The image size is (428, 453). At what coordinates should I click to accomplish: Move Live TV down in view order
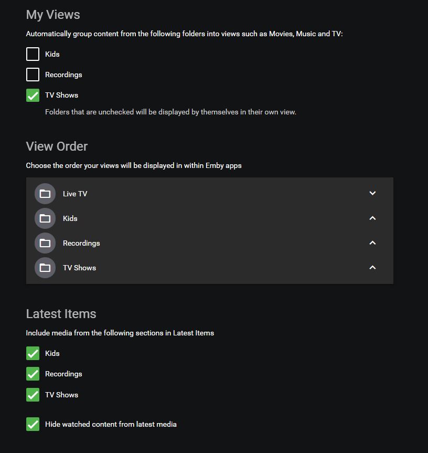click(x=372, y=193)
